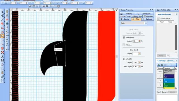The image size is (179, 101).
Task: Click the Threads column header
Action: [x=160, y=68]
